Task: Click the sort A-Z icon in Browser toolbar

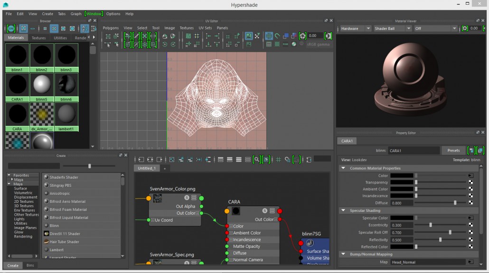Action: 84,28
